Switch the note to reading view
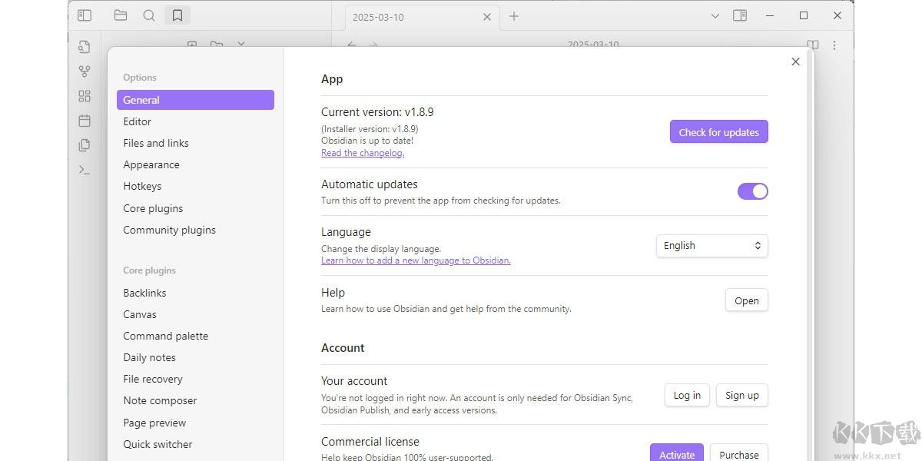 click(813, 45)
